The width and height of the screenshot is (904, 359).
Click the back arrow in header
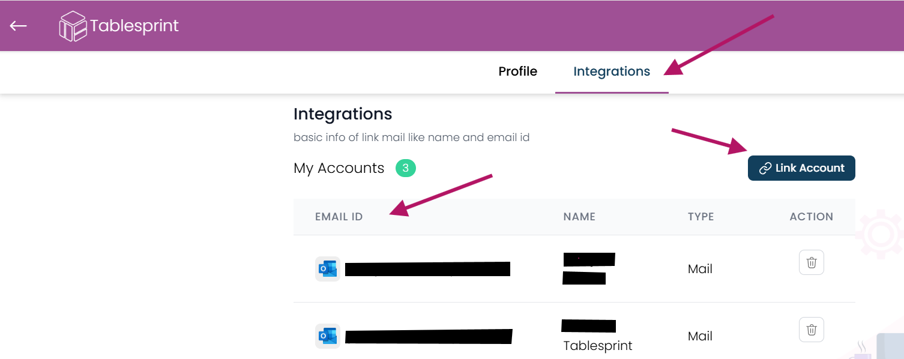[19, 26]
